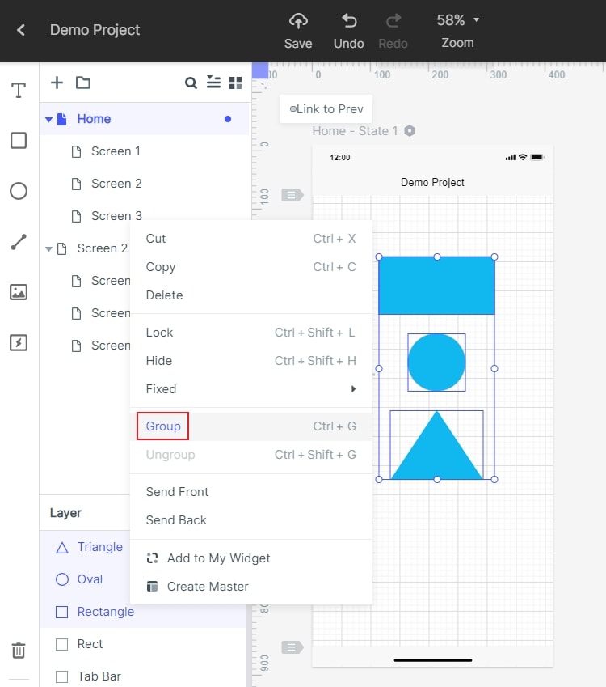606x687 pixels.
Task: Choose Send Back from the context menu
Action: click(251, 520)
